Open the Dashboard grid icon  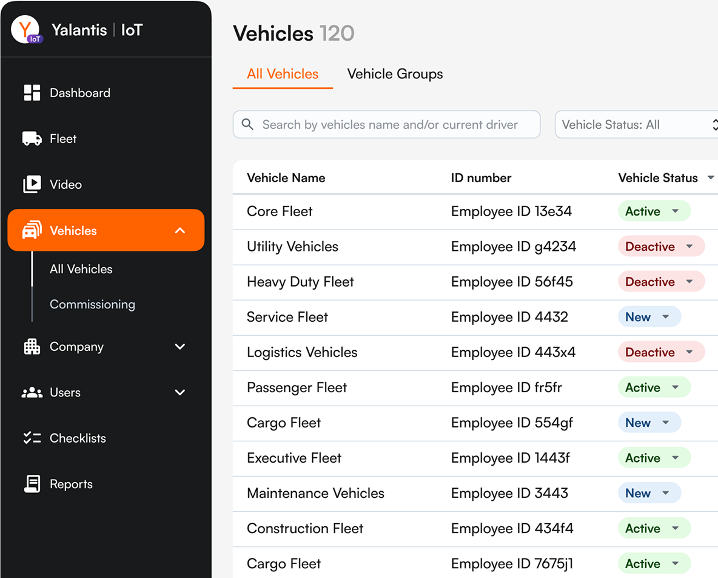[x=32, y=93]
